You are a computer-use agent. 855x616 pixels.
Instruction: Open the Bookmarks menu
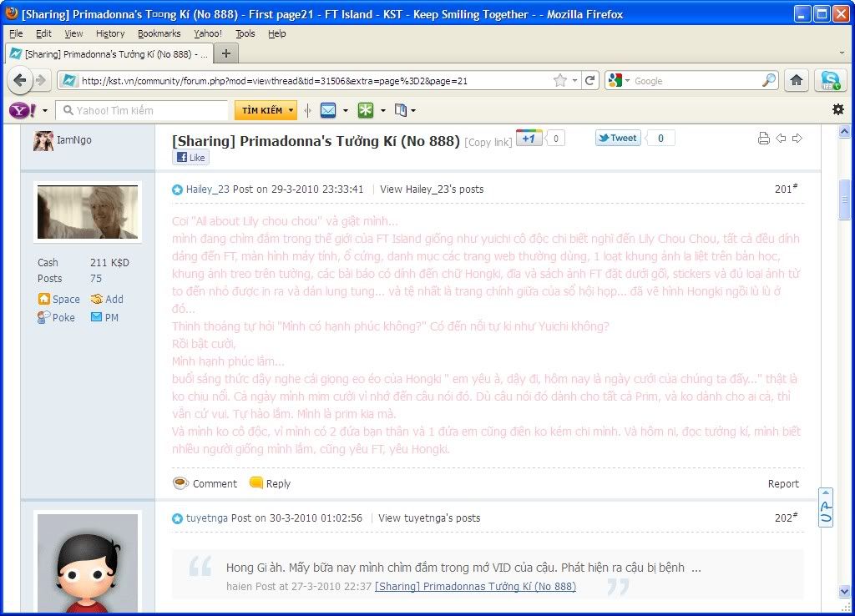coord(159,33)
